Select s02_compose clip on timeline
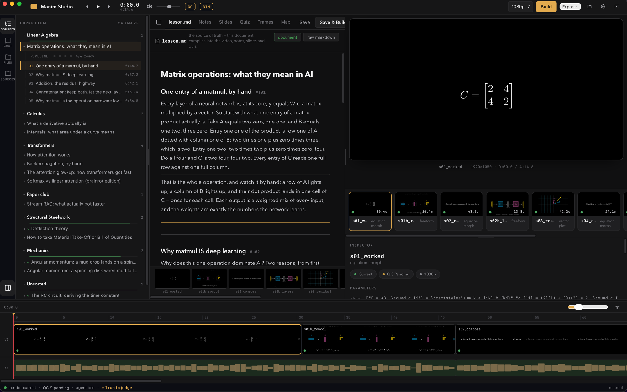This screenshot has height=392, width=627. [541, 339]
